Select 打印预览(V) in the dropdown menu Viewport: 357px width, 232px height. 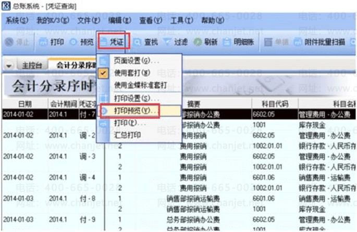coord(134,111)
